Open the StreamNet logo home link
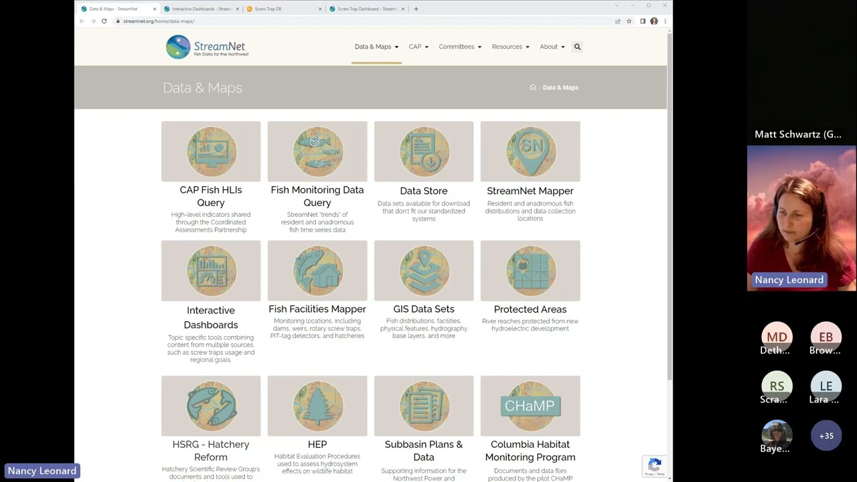 [208, 47]
